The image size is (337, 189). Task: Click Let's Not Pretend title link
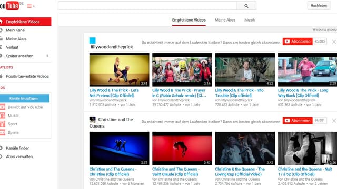coord(114,93)
